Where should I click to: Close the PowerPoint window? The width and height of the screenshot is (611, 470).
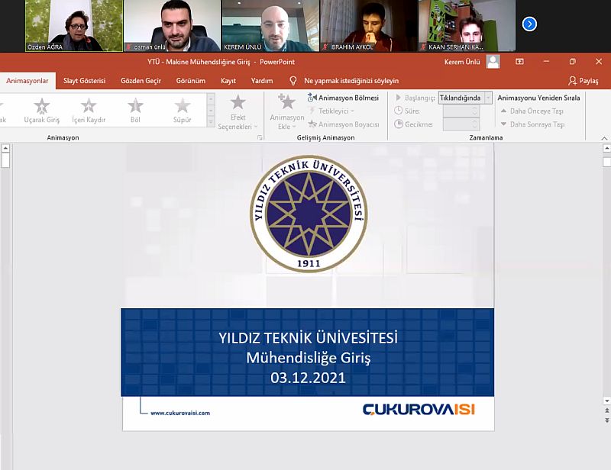[599, 62]
